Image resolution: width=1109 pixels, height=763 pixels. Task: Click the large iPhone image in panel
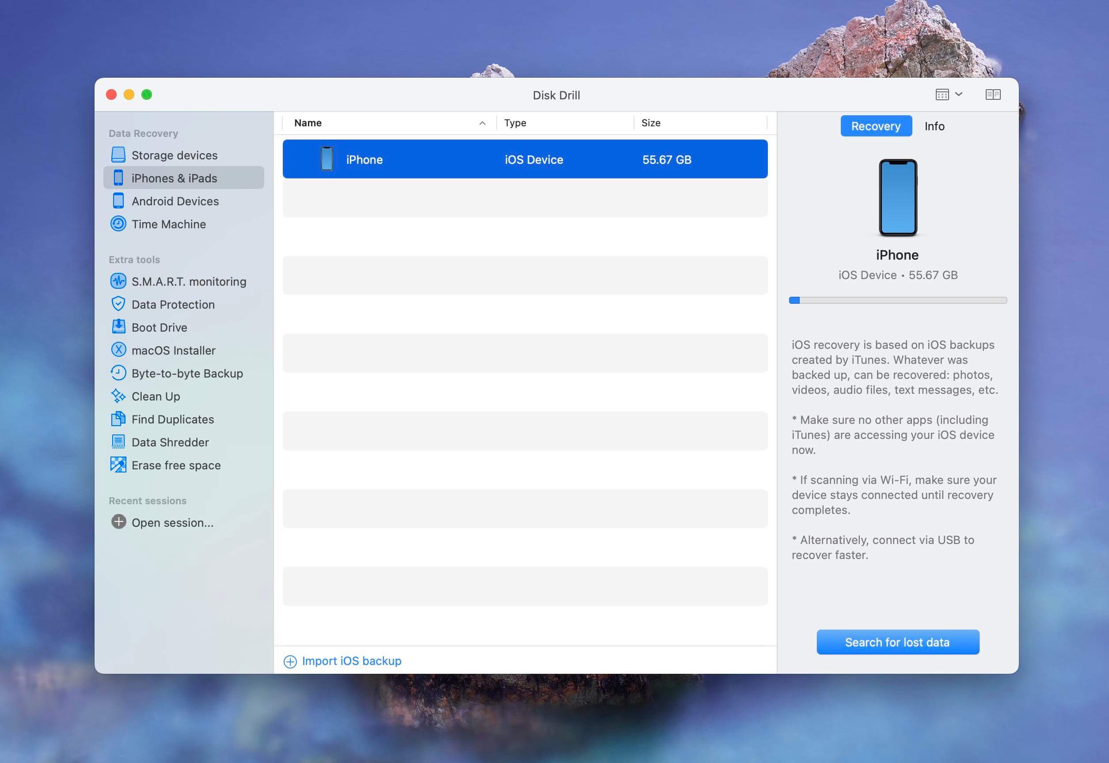897,197
